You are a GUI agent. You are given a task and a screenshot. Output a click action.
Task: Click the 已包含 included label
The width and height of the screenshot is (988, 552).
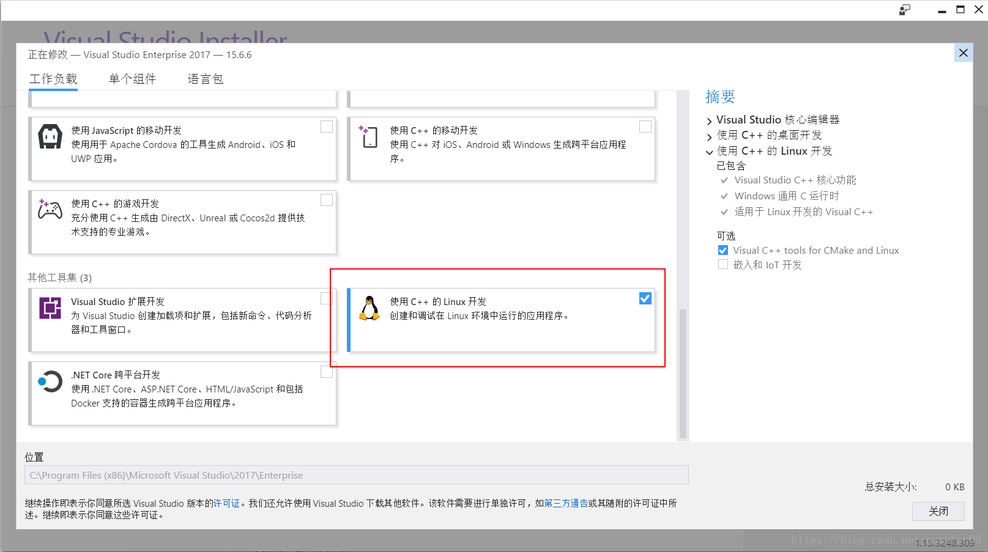[x=731, y=166]
